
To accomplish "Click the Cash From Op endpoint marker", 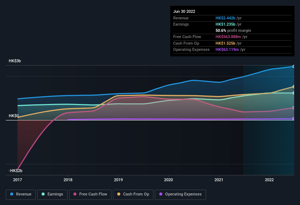I will (x=293, y=87).
